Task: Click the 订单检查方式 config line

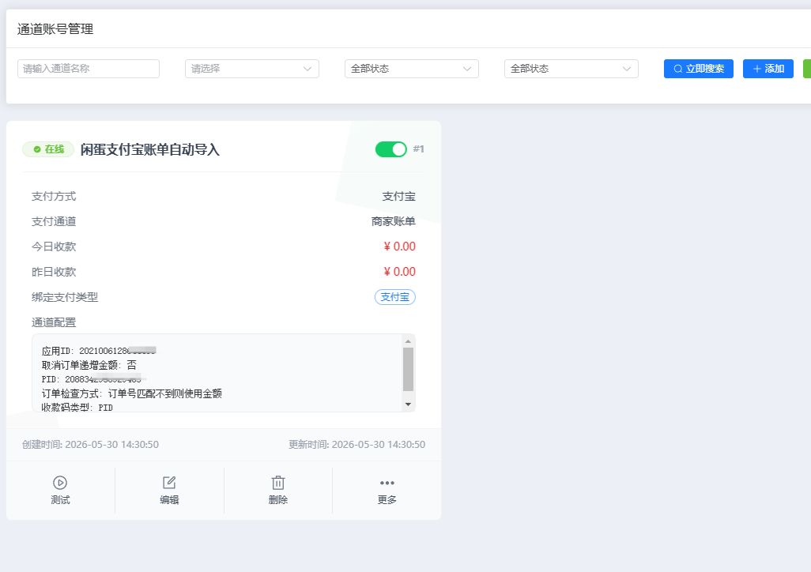Action: pyautogui.click(x=132, y=393)
